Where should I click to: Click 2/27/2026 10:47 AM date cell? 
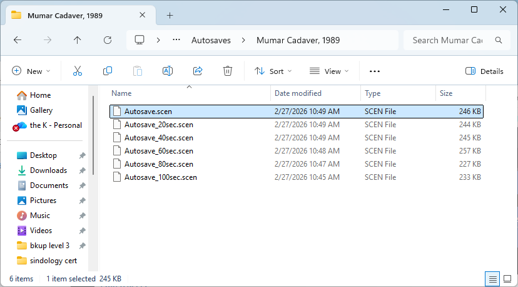click(307, 164)
